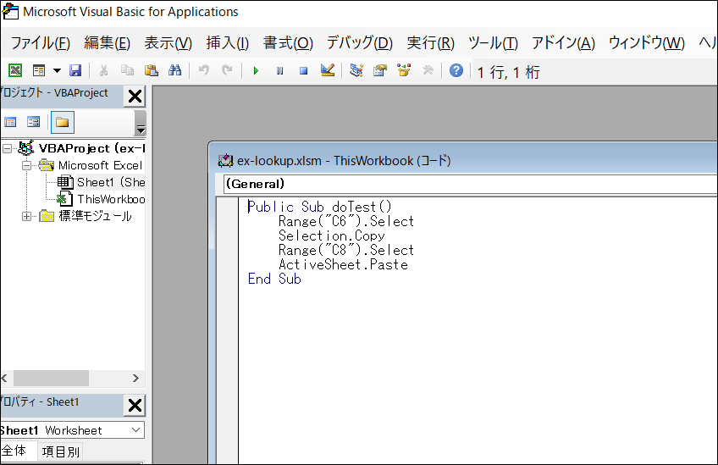The height and width of the screenshot is (465, 718).
Task: Click the ActiveSheet.Paste code line
Action: (343, 265)
